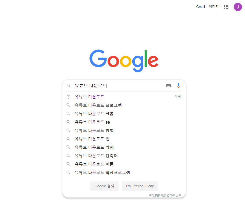Open the Gmail link
This screenshot has height=209, width=245.
(201, 7)
